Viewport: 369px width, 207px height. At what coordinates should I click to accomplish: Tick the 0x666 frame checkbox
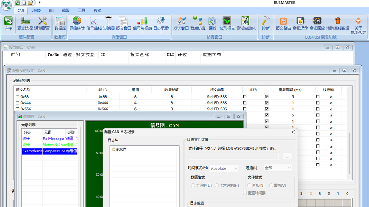click(17, 109)
